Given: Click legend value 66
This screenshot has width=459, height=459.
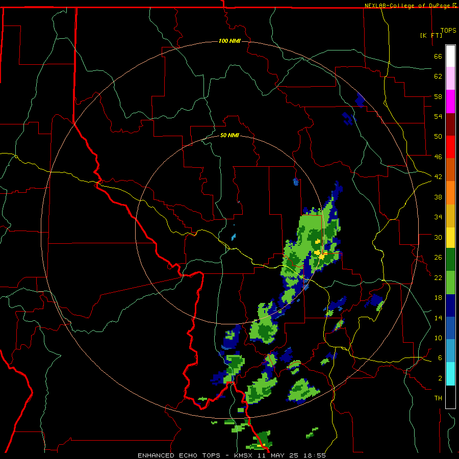Looking at the screenshot, I should (438, 56).
